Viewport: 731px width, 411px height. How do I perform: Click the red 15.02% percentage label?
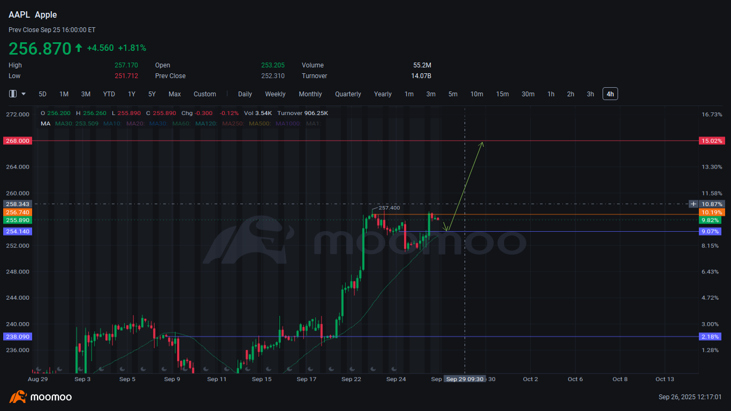coord(712,141)
